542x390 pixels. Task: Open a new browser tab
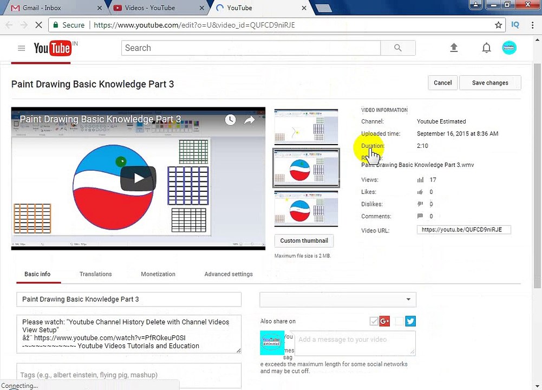[x=324, y=8]
